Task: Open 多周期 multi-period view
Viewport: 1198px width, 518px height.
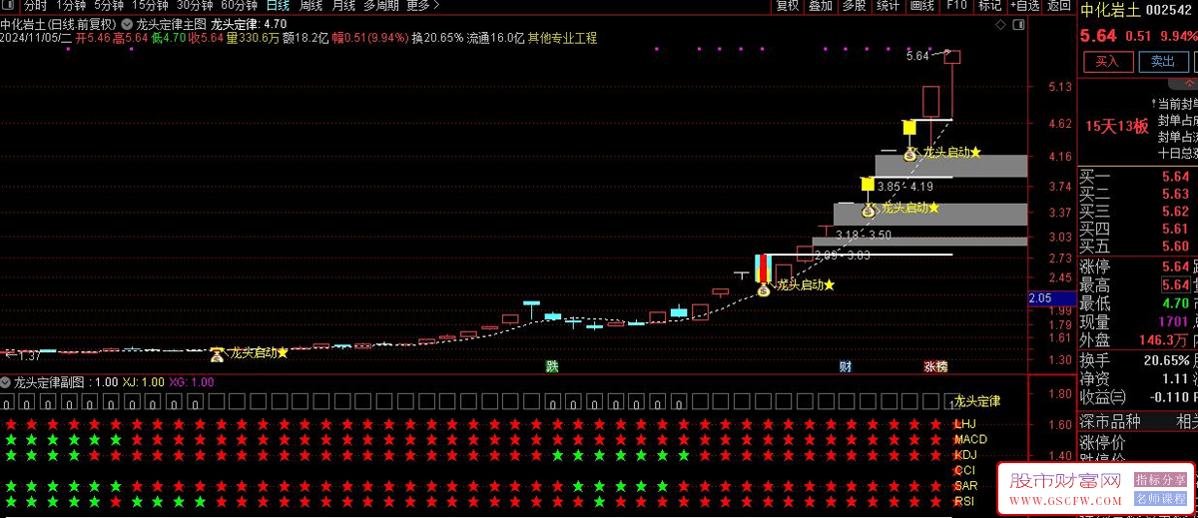Action: coord(381,6)
